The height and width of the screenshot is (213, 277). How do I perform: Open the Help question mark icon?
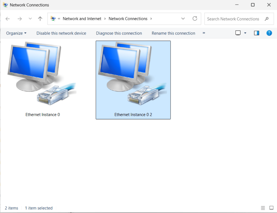(x=269, y=33)
